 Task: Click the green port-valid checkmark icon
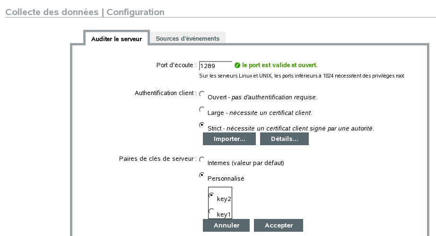(x=237, y=65)
